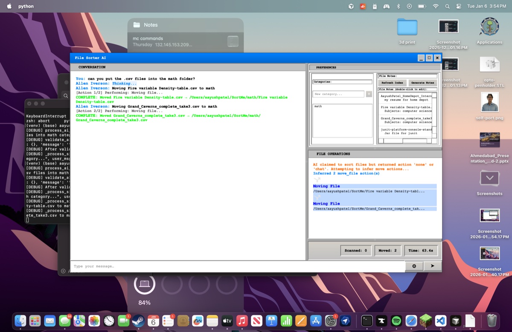
Task: Click the Type your message field
Action: point(238,266)
